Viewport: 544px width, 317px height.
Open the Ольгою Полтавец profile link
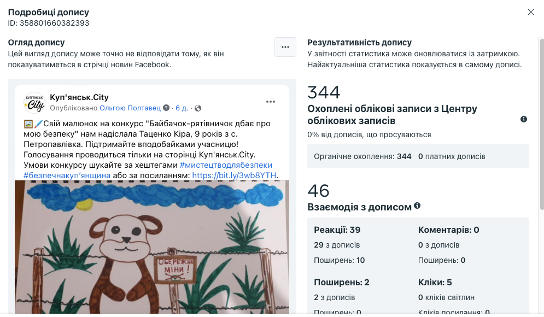tap(130, 108)
